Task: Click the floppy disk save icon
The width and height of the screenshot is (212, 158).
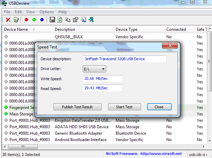Action: [x=52, y=20]
